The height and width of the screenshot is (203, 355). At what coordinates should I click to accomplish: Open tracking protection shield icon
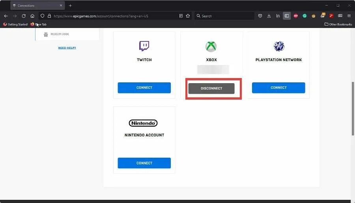click(x=42, y=16)
